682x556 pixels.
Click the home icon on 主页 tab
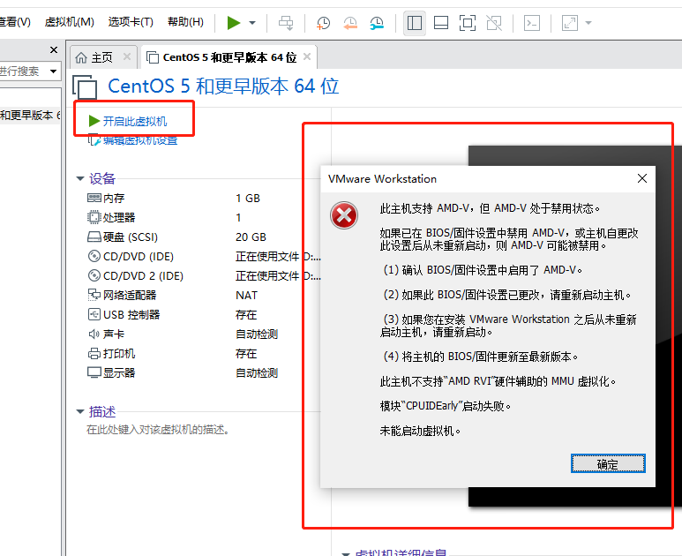pyautogui.click(x=81, y=57)
